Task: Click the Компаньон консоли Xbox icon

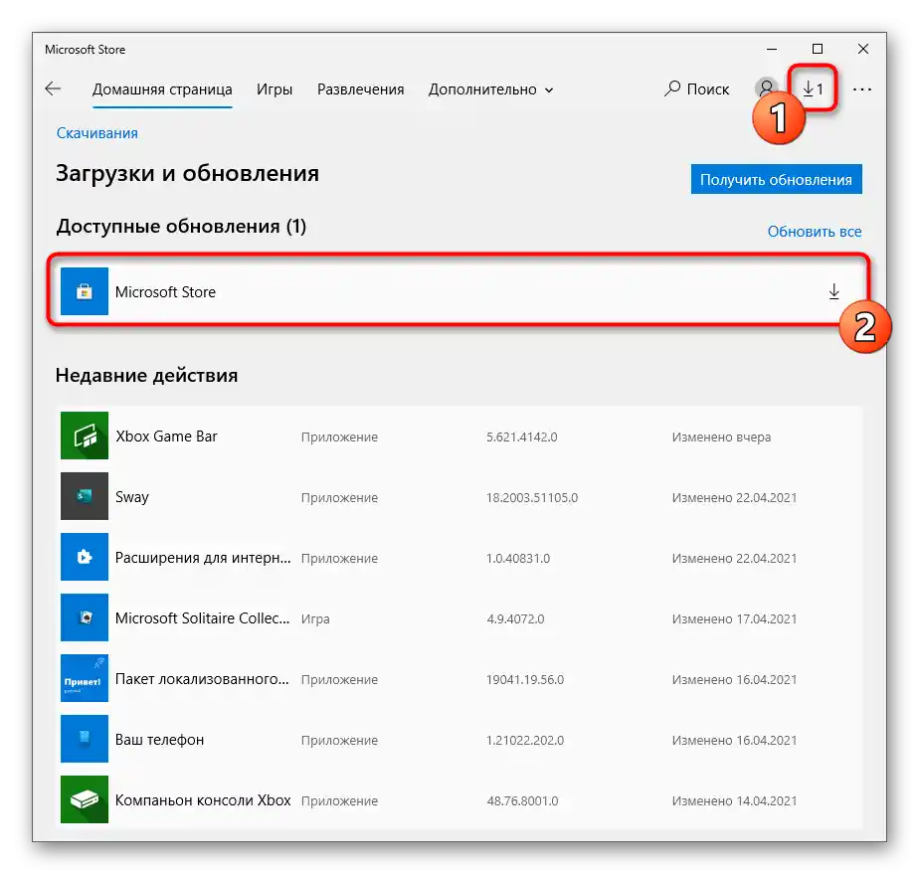Action: pyautogui.click(x=85, y=799)
